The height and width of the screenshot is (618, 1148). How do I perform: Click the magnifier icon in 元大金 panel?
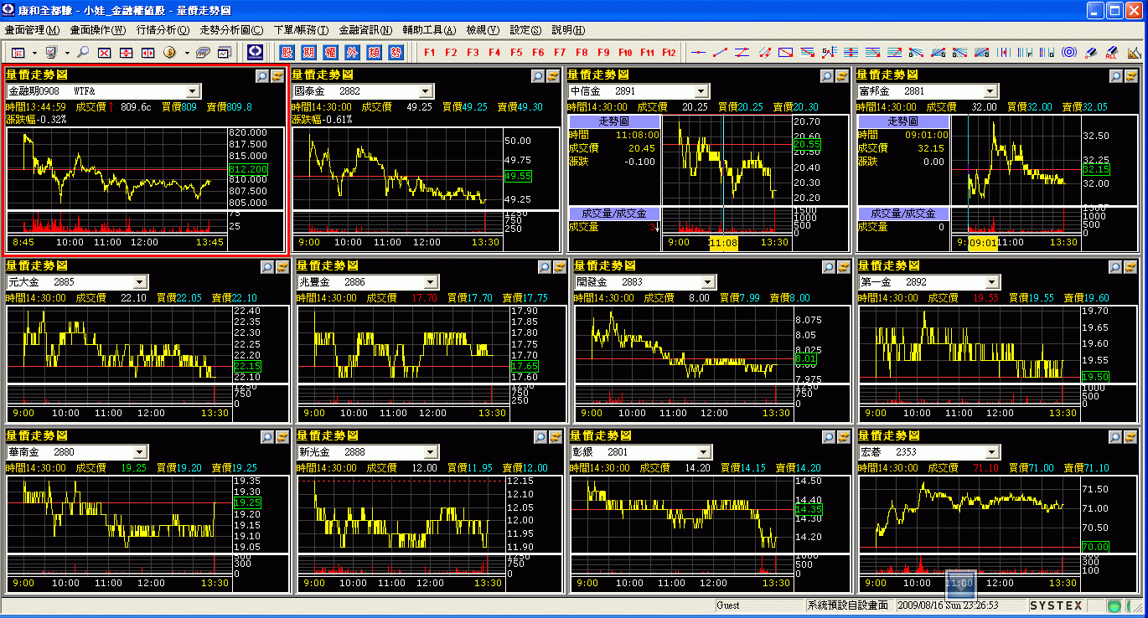267,267
